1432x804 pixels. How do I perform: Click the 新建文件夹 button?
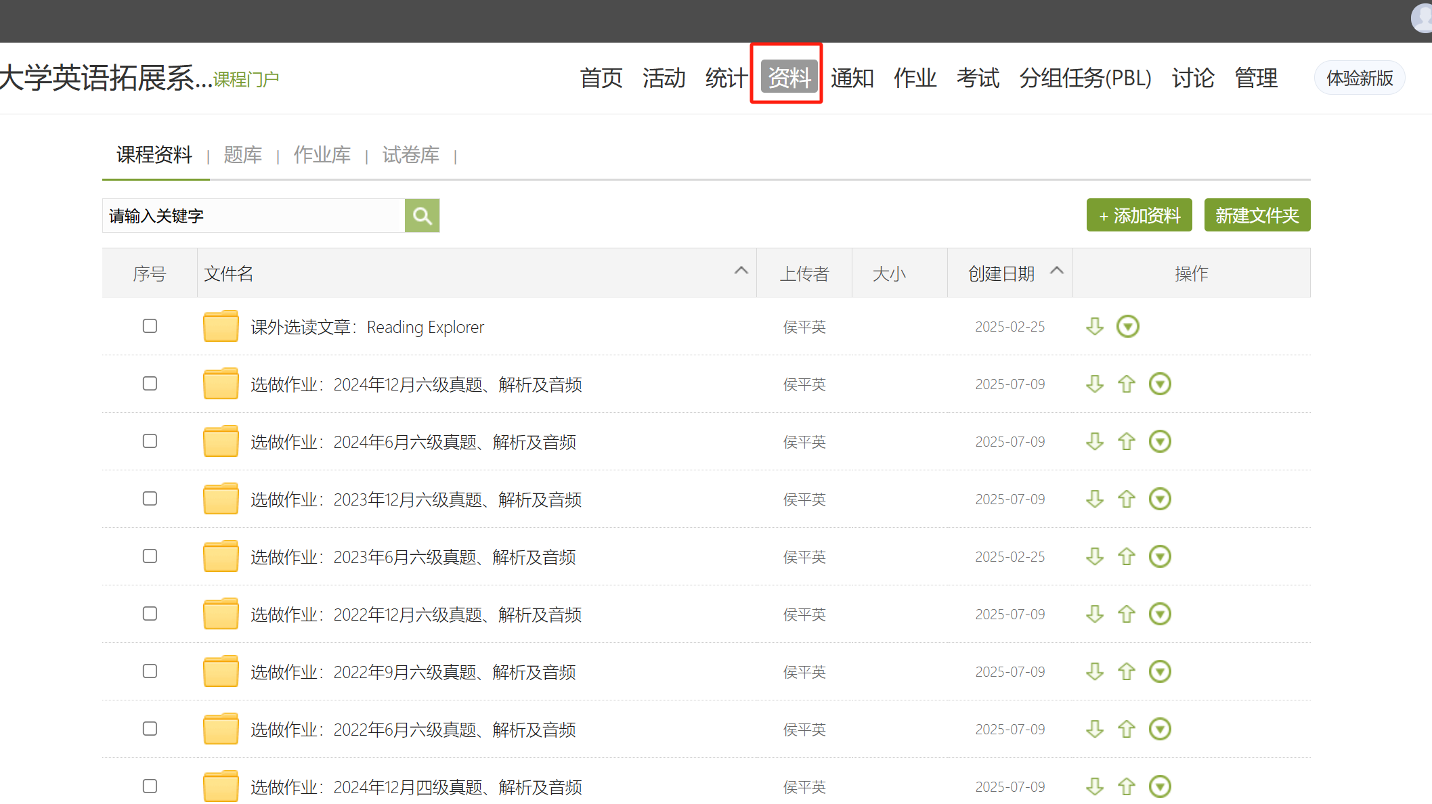tap(1257, 215)
